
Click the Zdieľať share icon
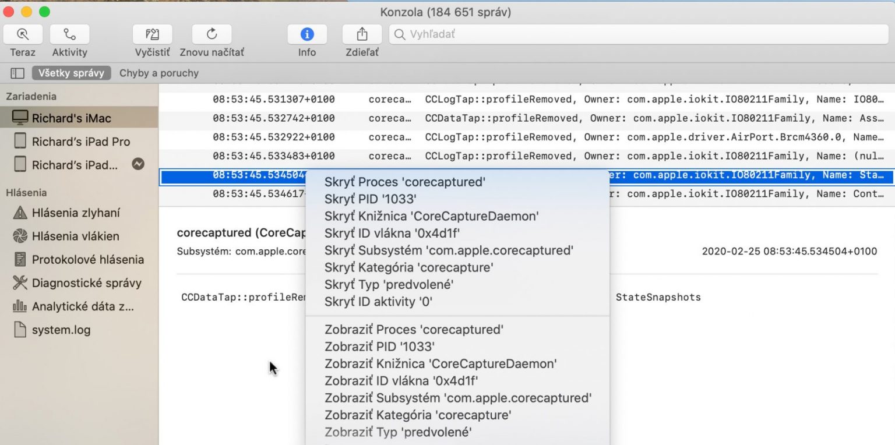coord(362,34)
